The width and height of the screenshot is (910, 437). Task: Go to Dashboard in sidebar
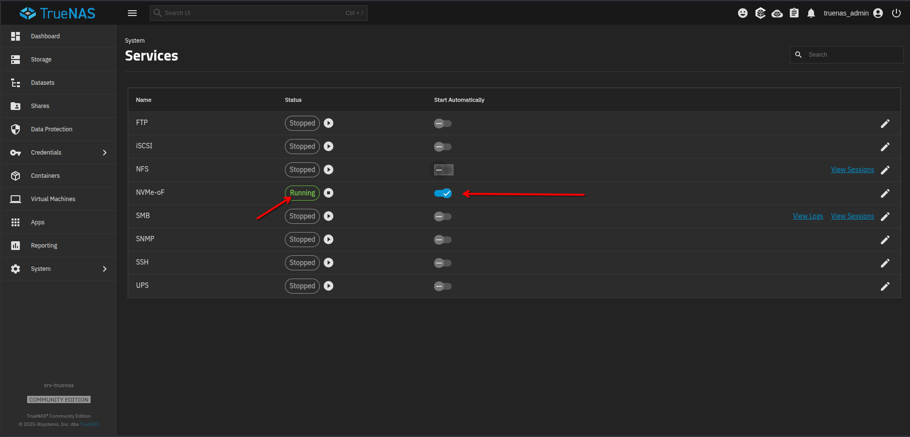(x=59, y=36)
